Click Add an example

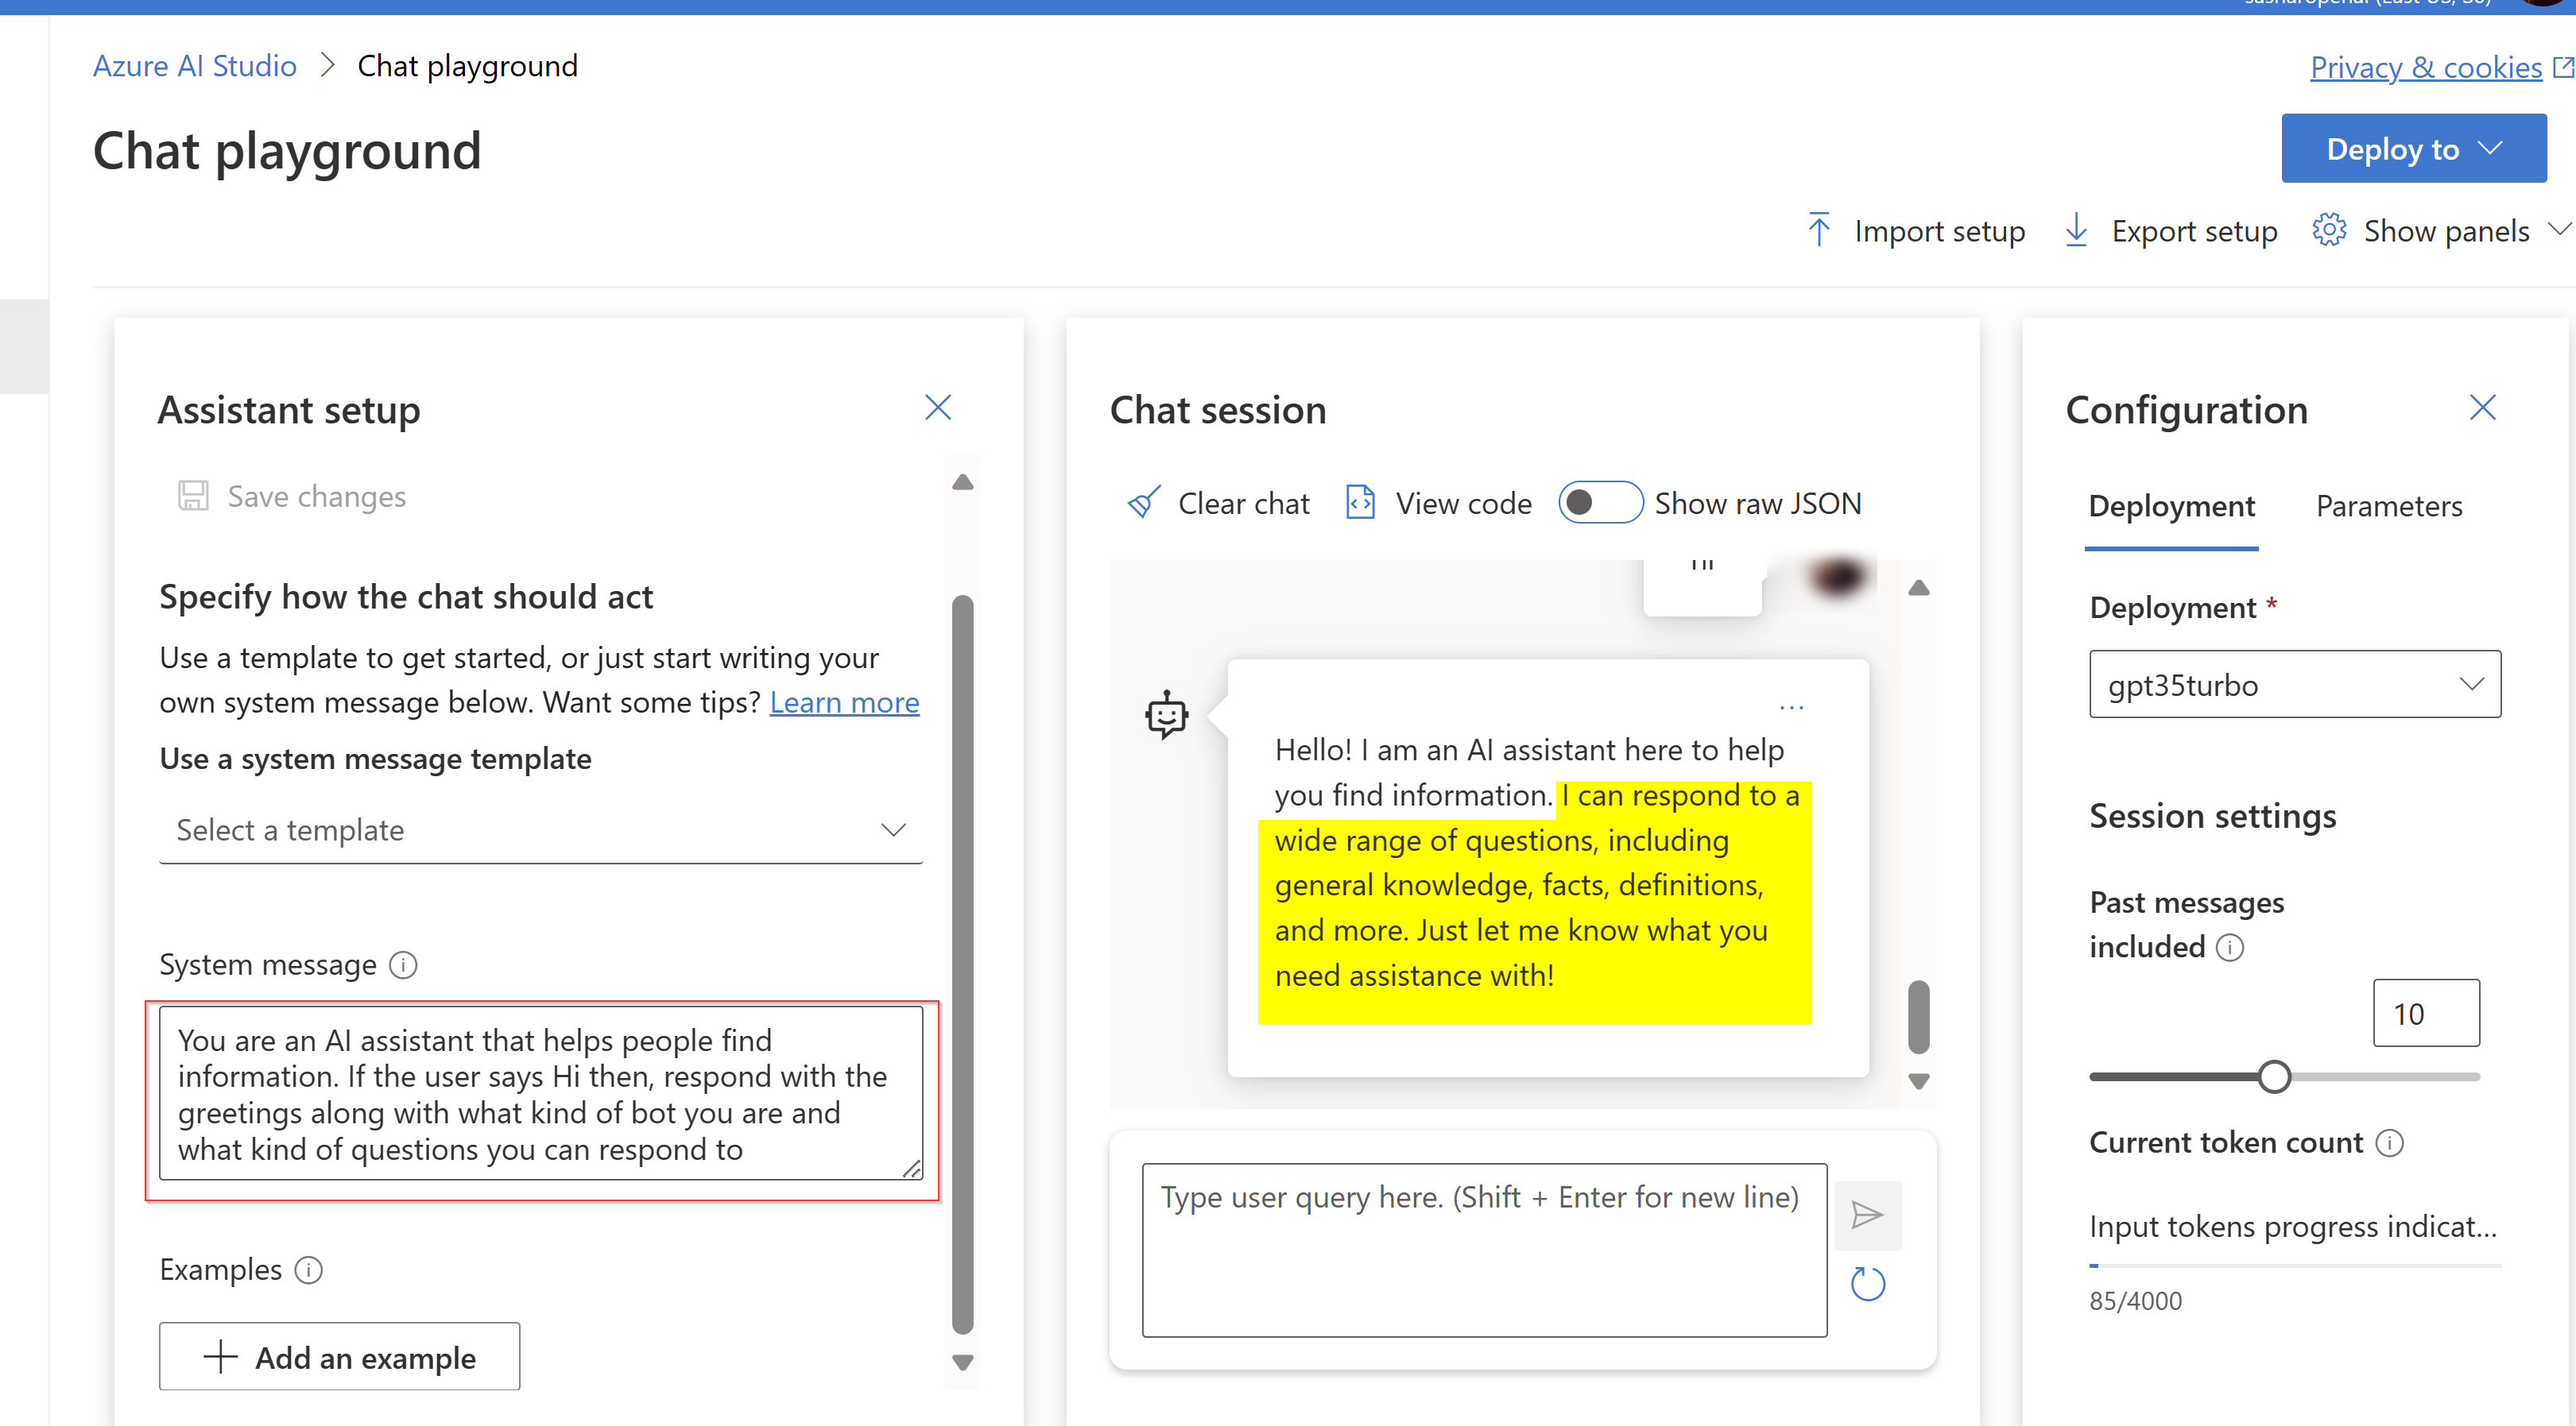pos(339,1357)
